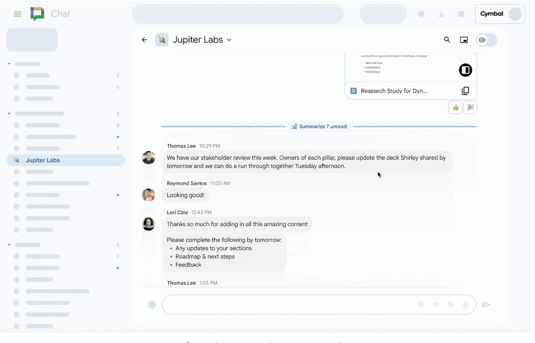Viewport: 535px width, 343px height.
Task: Copy the Research Study document
Action: (x=465, y=91)
